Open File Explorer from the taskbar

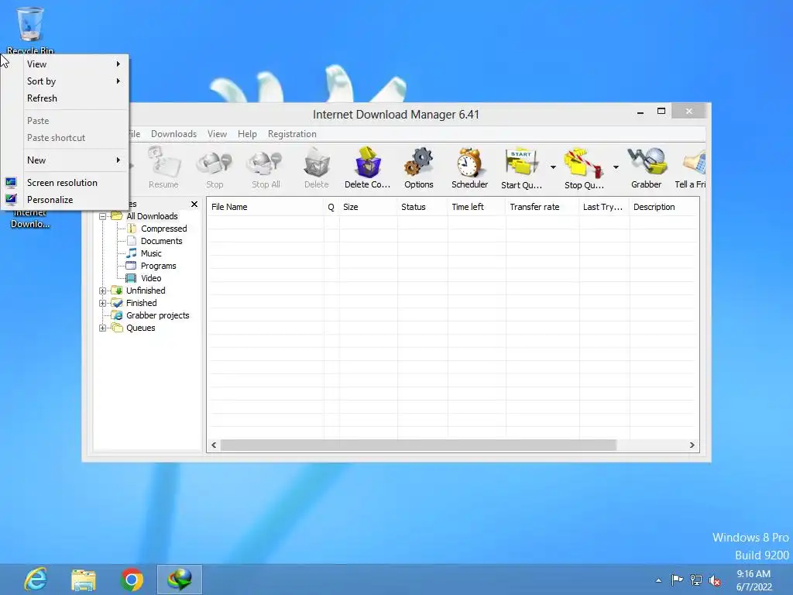point(84,580)
